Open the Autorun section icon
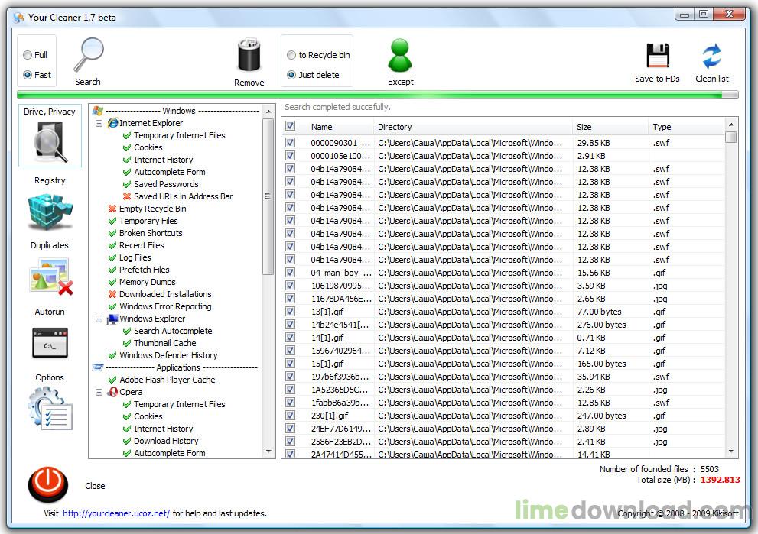 (x=50, y=343)
